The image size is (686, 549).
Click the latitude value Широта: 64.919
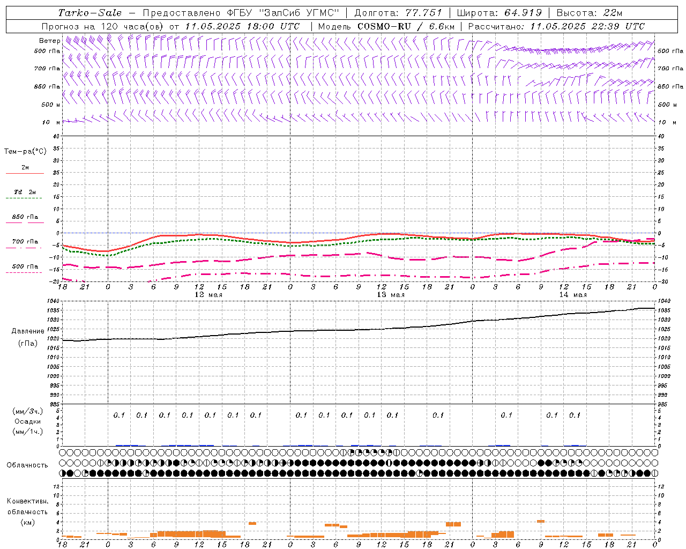pos(499,13)
